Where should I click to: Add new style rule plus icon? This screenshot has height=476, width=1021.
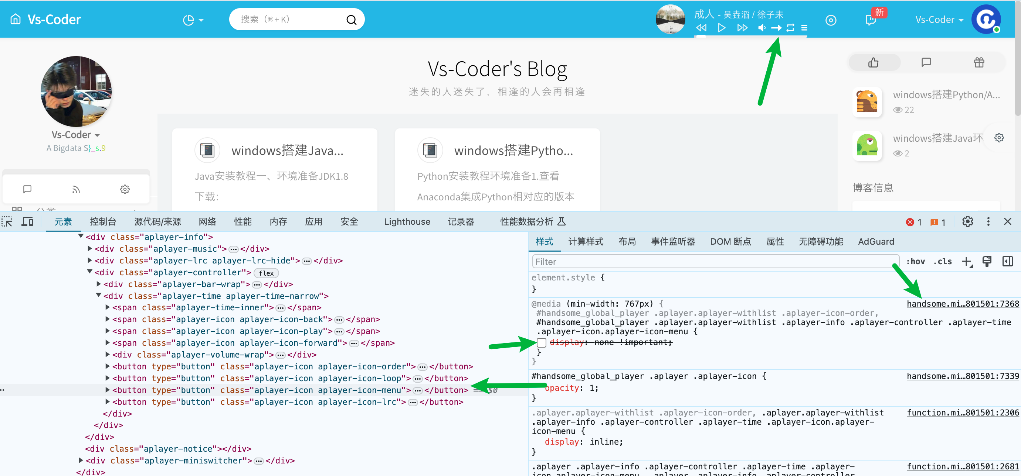click(x=967, y=261)
